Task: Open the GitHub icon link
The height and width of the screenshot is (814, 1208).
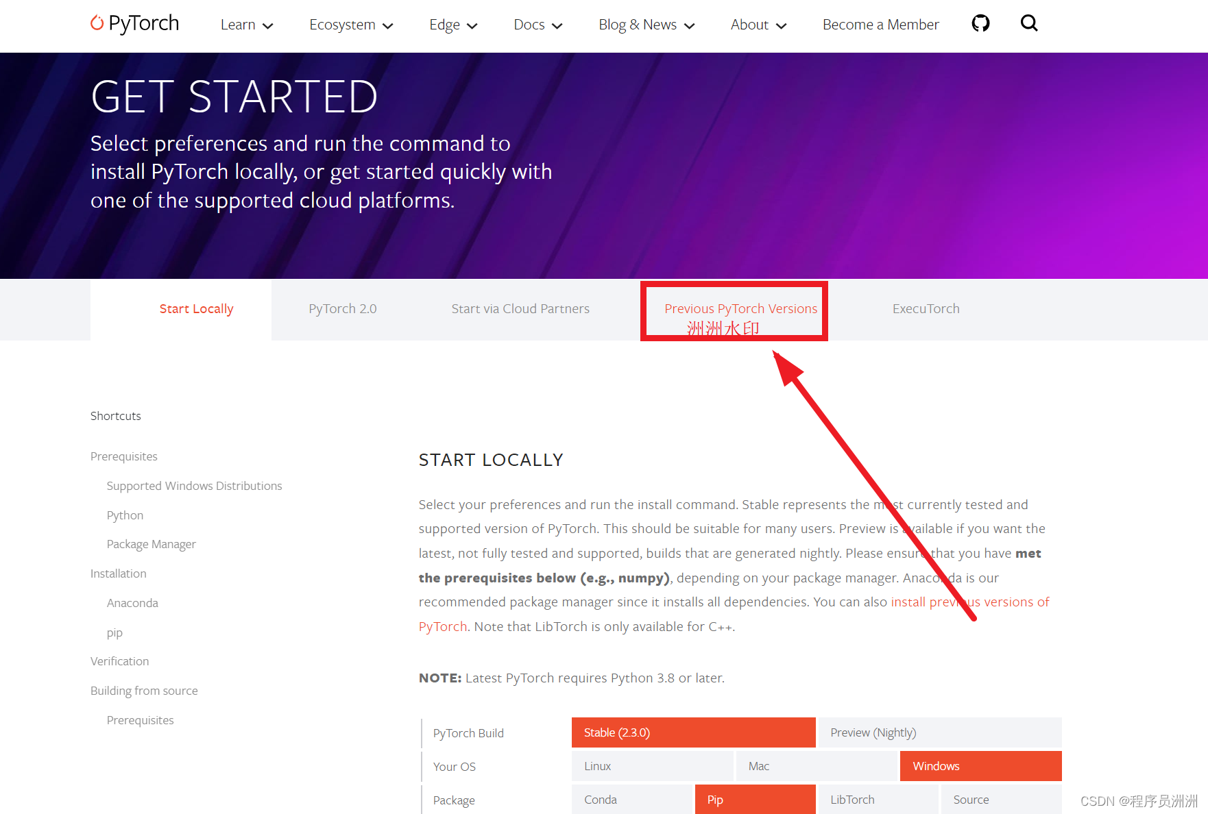Action: coord(980,23)
